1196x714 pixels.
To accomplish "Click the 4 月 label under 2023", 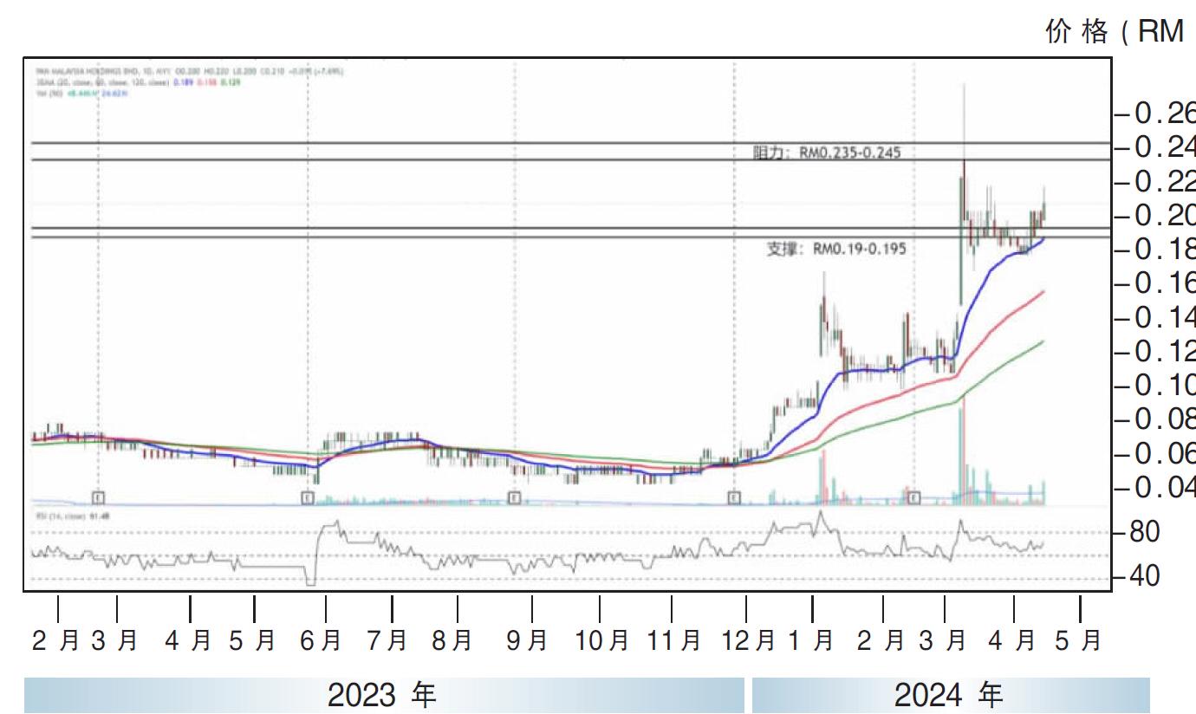I will pos(189,641).
